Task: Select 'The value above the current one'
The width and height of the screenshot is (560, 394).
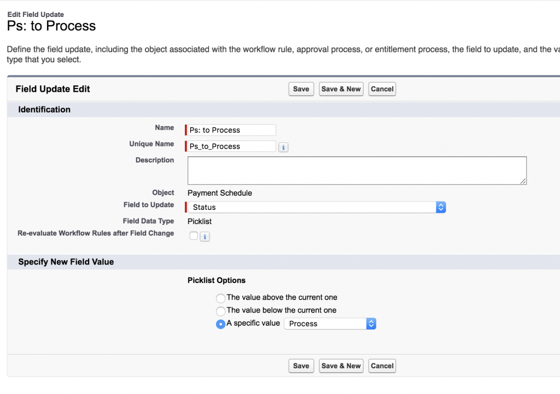Action: (220, 298)
